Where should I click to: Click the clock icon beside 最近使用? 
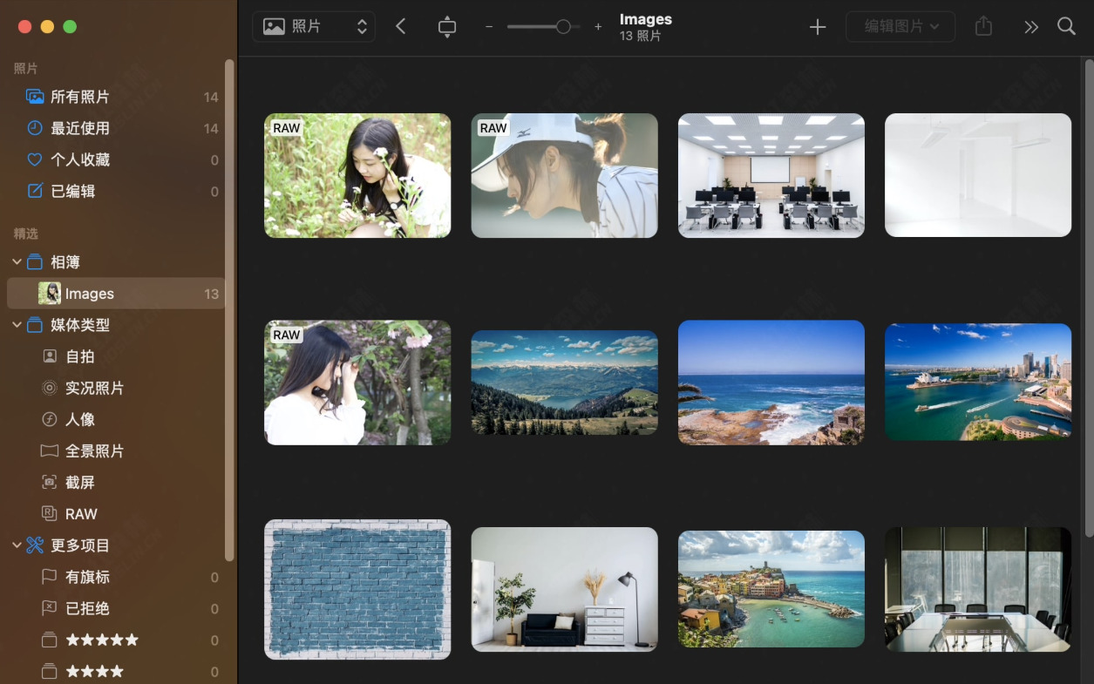[x=35, y=128]
